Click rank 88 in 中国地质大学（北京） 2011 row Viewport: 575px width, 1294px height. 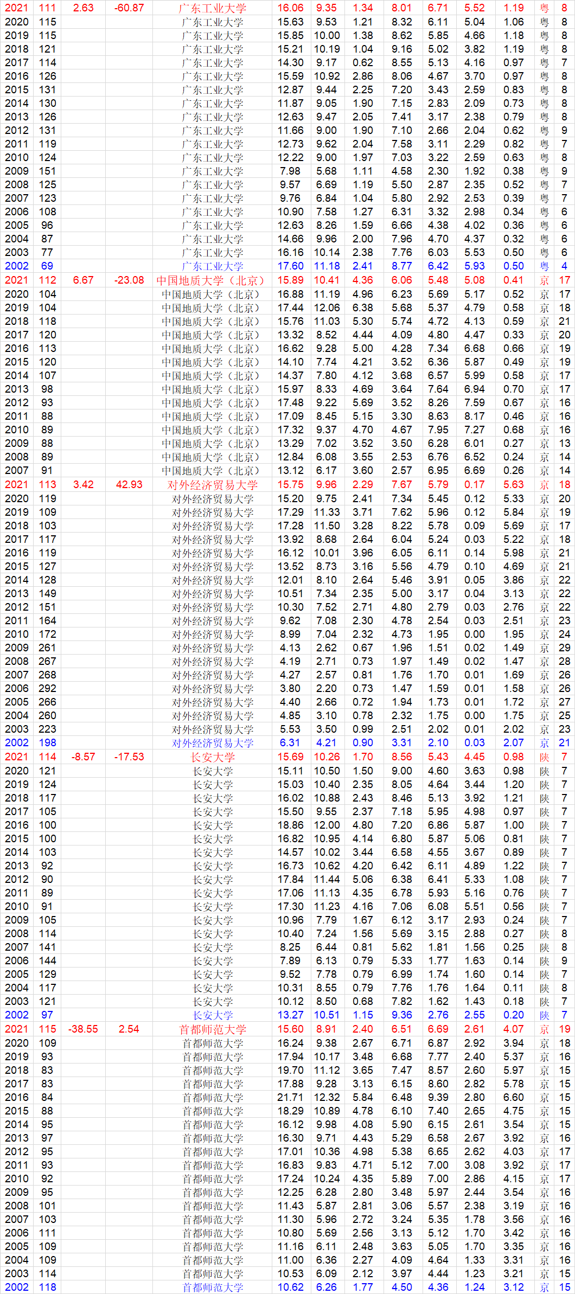[x=48, y=417]
